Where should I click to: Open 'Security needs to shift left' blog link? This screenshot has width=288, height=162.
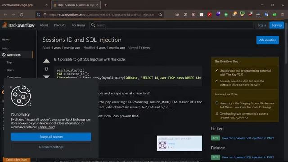pos(242,83)
